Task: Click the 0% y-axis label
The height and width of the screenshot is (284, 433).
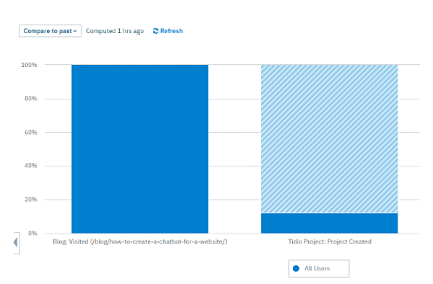Action: pyautogui.click(x=32, y=233)
